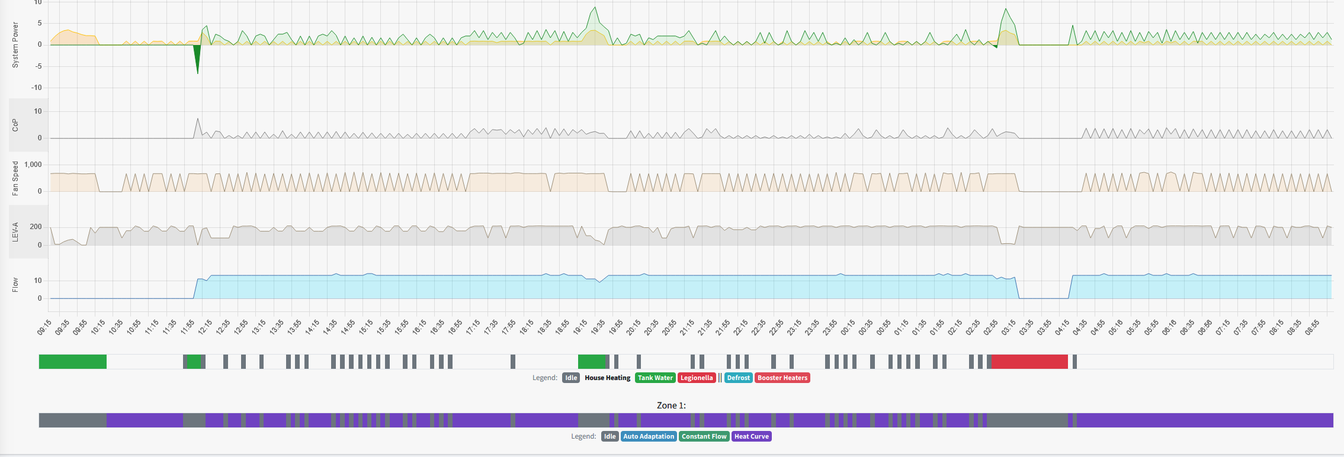
Task: Click the Auto Adaptation legend badge
Action: tap(649, 436)
